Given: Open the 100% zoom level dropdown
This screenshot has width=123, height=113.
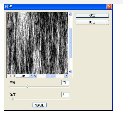Looking at the screenshot, I should pyautogui.click(x=31, y=76).
